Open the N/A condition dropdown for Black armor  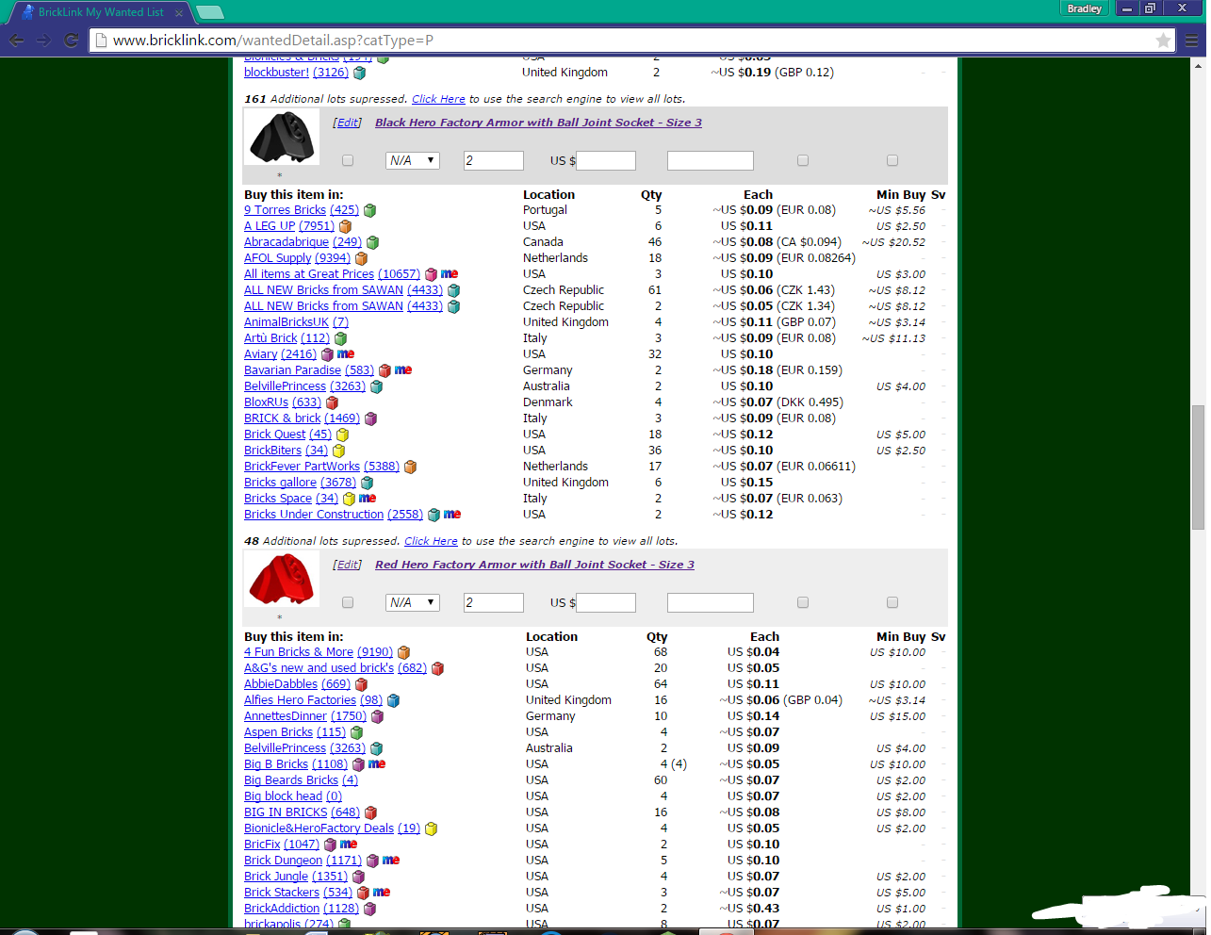(x=412, y=160)
